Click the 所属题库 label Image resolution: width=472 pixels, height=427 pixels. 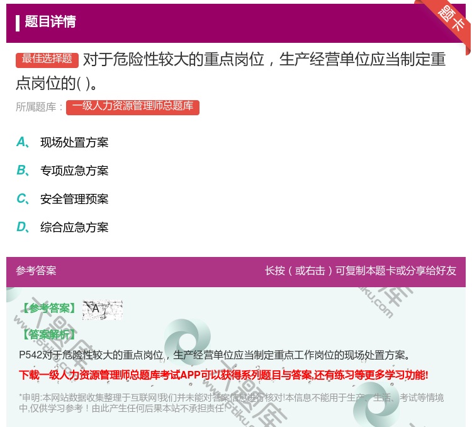pos(39,107)
